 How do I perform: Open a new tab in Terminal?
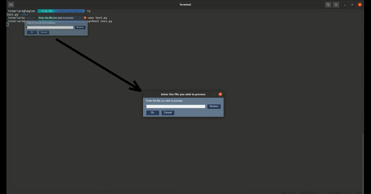tap(11, 5)
